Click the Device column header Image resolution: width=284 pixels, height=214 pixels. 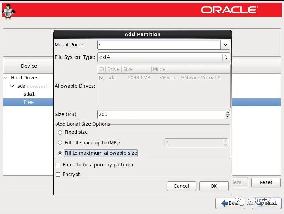28,66
